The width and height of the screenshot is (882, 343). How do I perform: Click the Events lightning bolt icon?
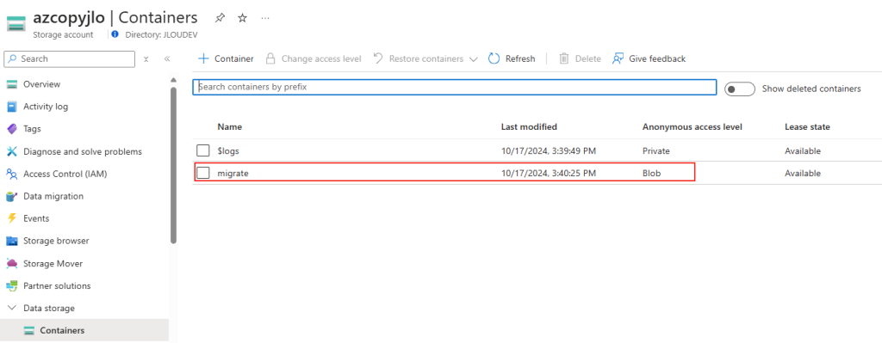(x=12, y=218)
